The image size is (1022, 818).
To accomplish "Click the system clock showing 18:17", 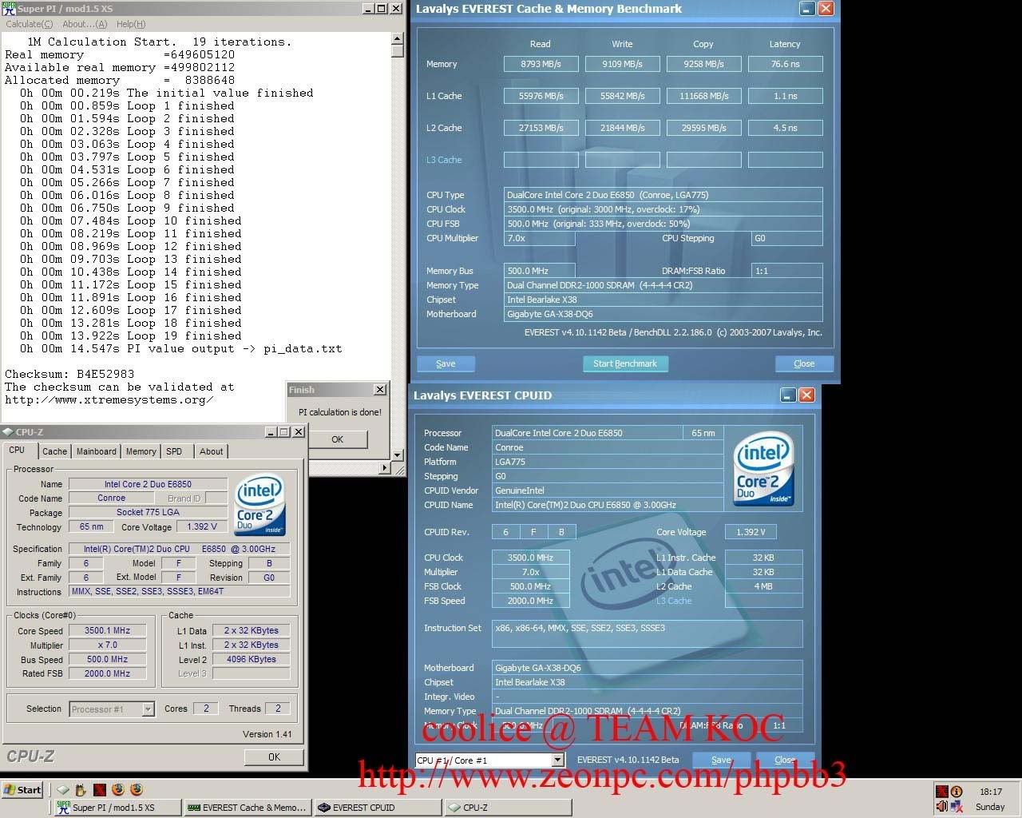I will [990, 792].
